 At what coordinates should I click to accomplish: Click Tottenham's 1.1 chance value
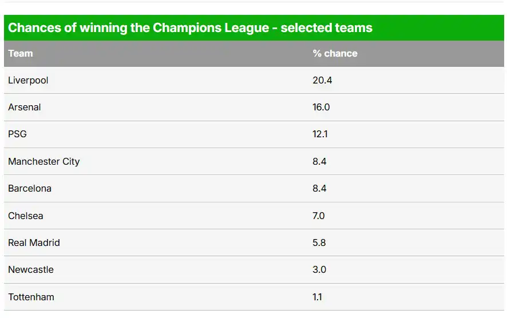coord(317,297)
